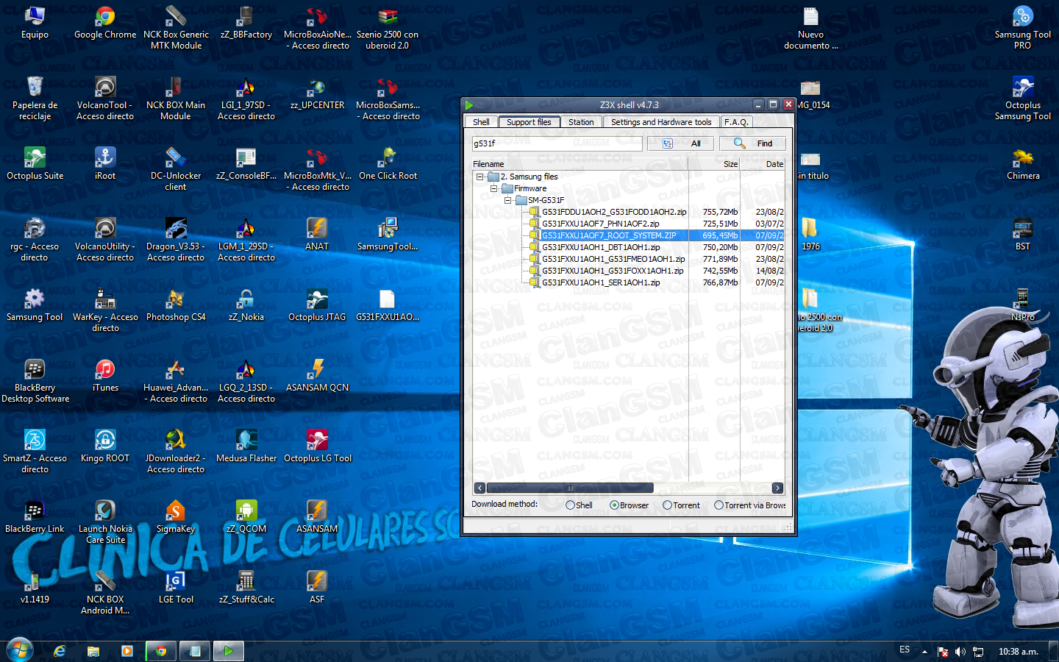Open the Medusa Flasher icon
Screen dimensions: 1059x662
tap(246, 446)
